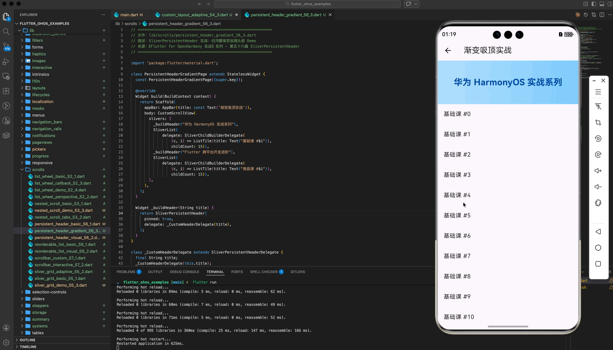The width and height of the screenshot is (613, 350).
Task: Open sliver_grid_demo_55_3.dart file
Action: [60, 285]
